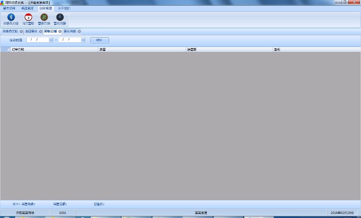Close the 营收日报 document tab

point(60,31)
